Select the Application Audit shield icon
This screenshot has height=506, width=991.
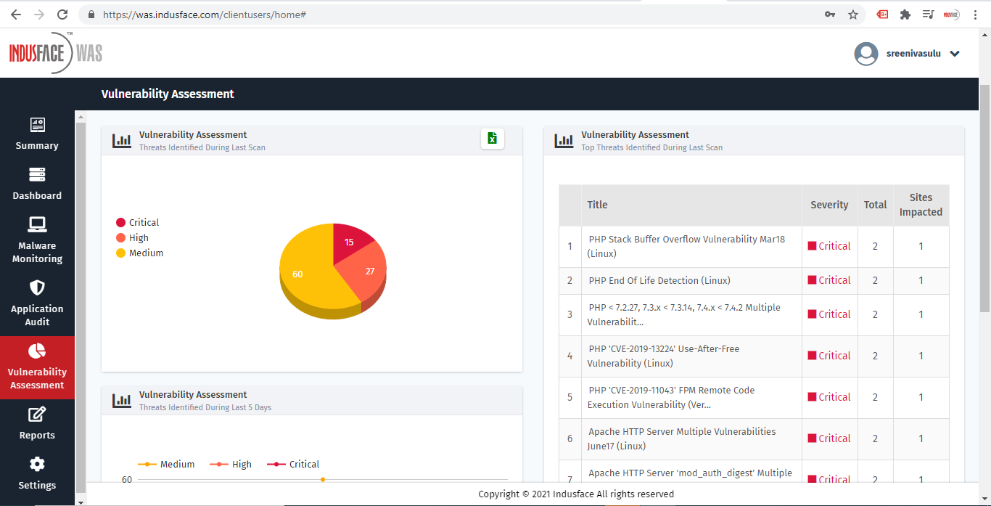(x=37, y=287)
